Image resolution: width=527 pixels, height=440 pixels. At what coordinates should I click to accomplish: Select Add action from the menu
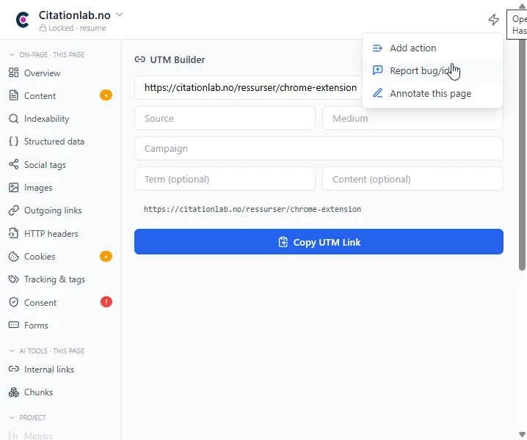(x=432, y=48)
